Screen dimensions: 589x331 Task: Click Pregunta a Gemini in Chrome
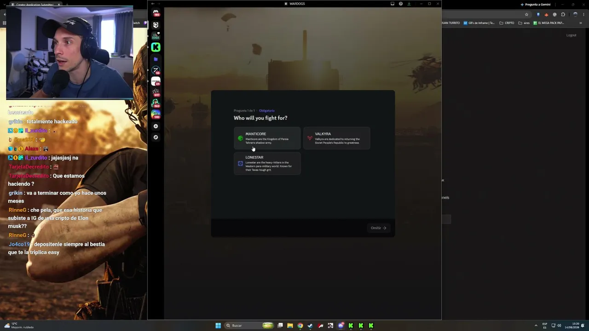point(536,4)
